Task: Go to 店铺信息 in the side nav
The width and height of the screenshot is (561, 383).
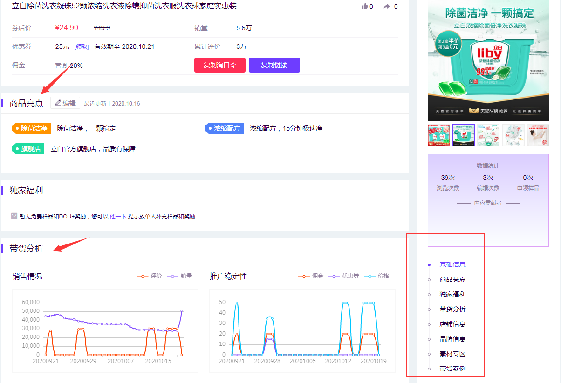Action: (x=452, y=324)
